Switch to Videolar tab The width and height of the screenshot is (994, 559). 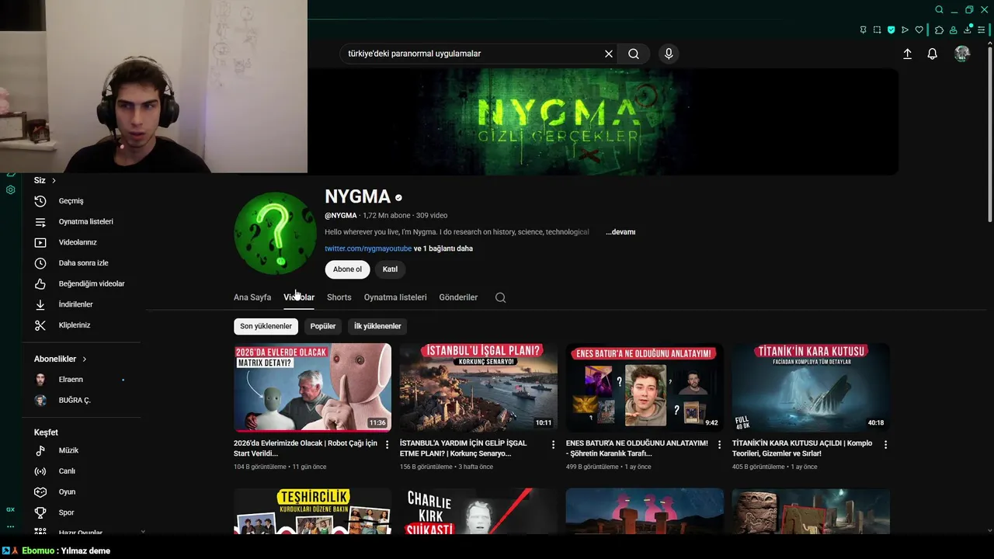point(299,297)
